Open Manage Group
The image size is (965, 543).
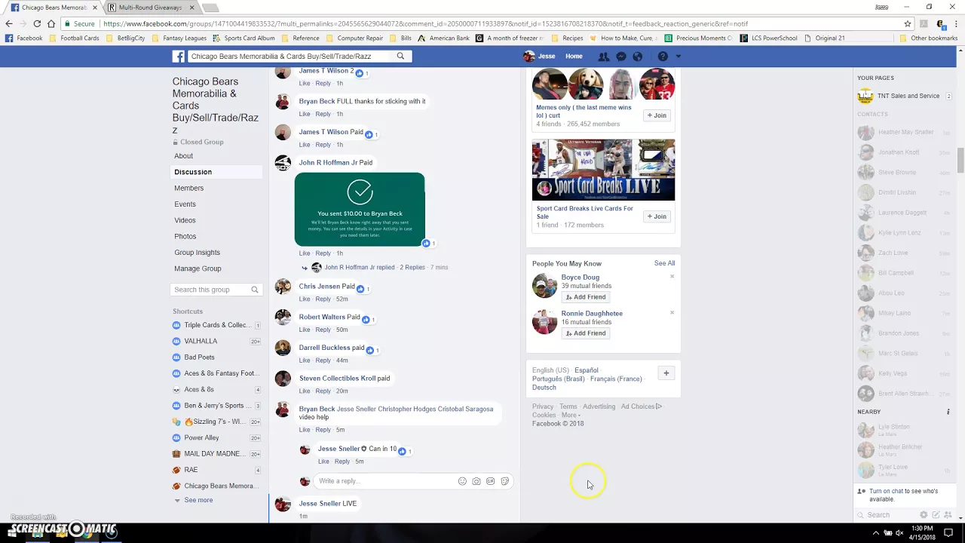click(198, 268)
